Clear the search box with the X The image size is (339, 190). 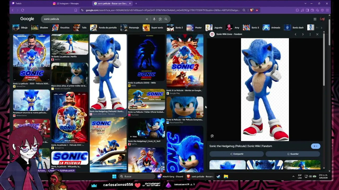point(147,19)
